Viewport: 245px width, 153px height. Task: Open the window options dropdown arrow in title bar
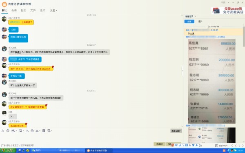(228, 3)
